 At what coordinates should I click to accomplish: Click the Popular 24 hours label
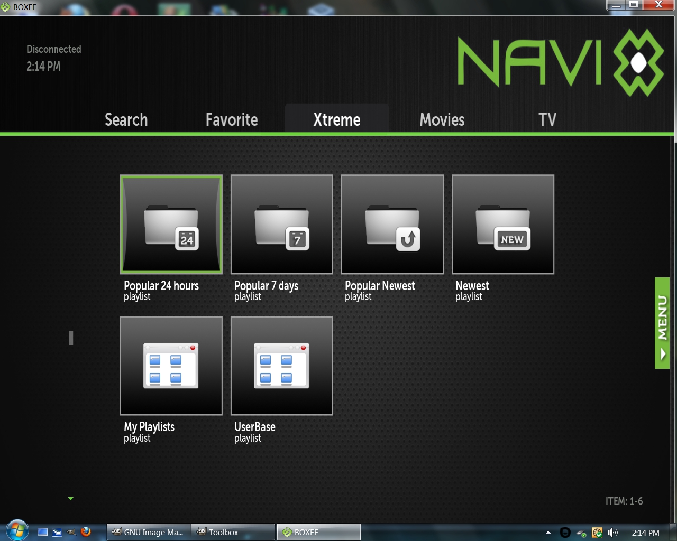[x=161, y=286]
